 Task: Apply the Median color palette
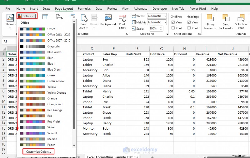pos(45,139)
